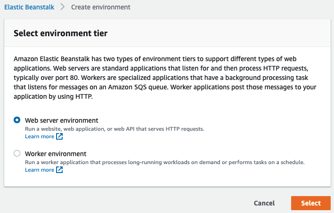The height and width of the screenshot is (213, 334).
Task: Click the Select environment tier heading
Action: (x=60, y=33)
